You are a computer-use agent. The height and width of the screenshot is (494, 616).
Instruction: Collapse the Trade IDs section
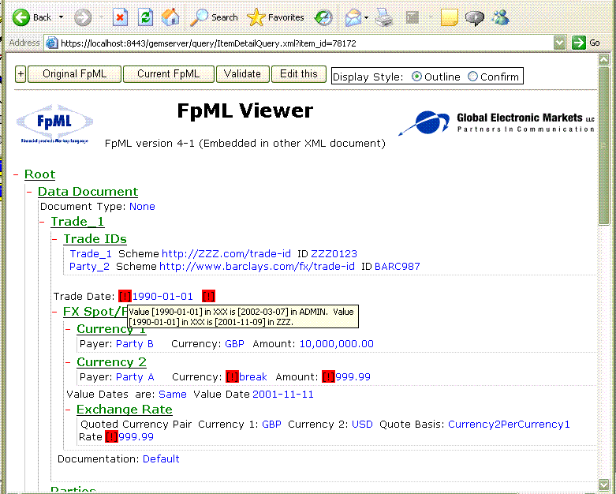pyautogui.click(x=55, y=239)
